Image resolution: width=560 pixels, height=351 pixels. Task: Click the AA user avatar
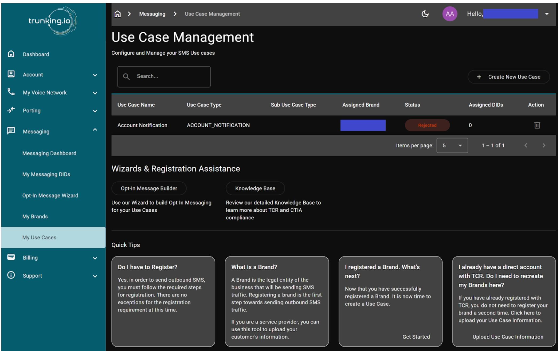450,14
